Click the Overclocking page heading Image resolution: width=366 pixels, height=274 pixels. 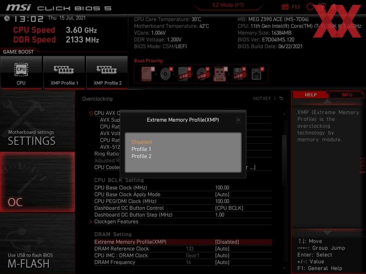click(97, 99)
